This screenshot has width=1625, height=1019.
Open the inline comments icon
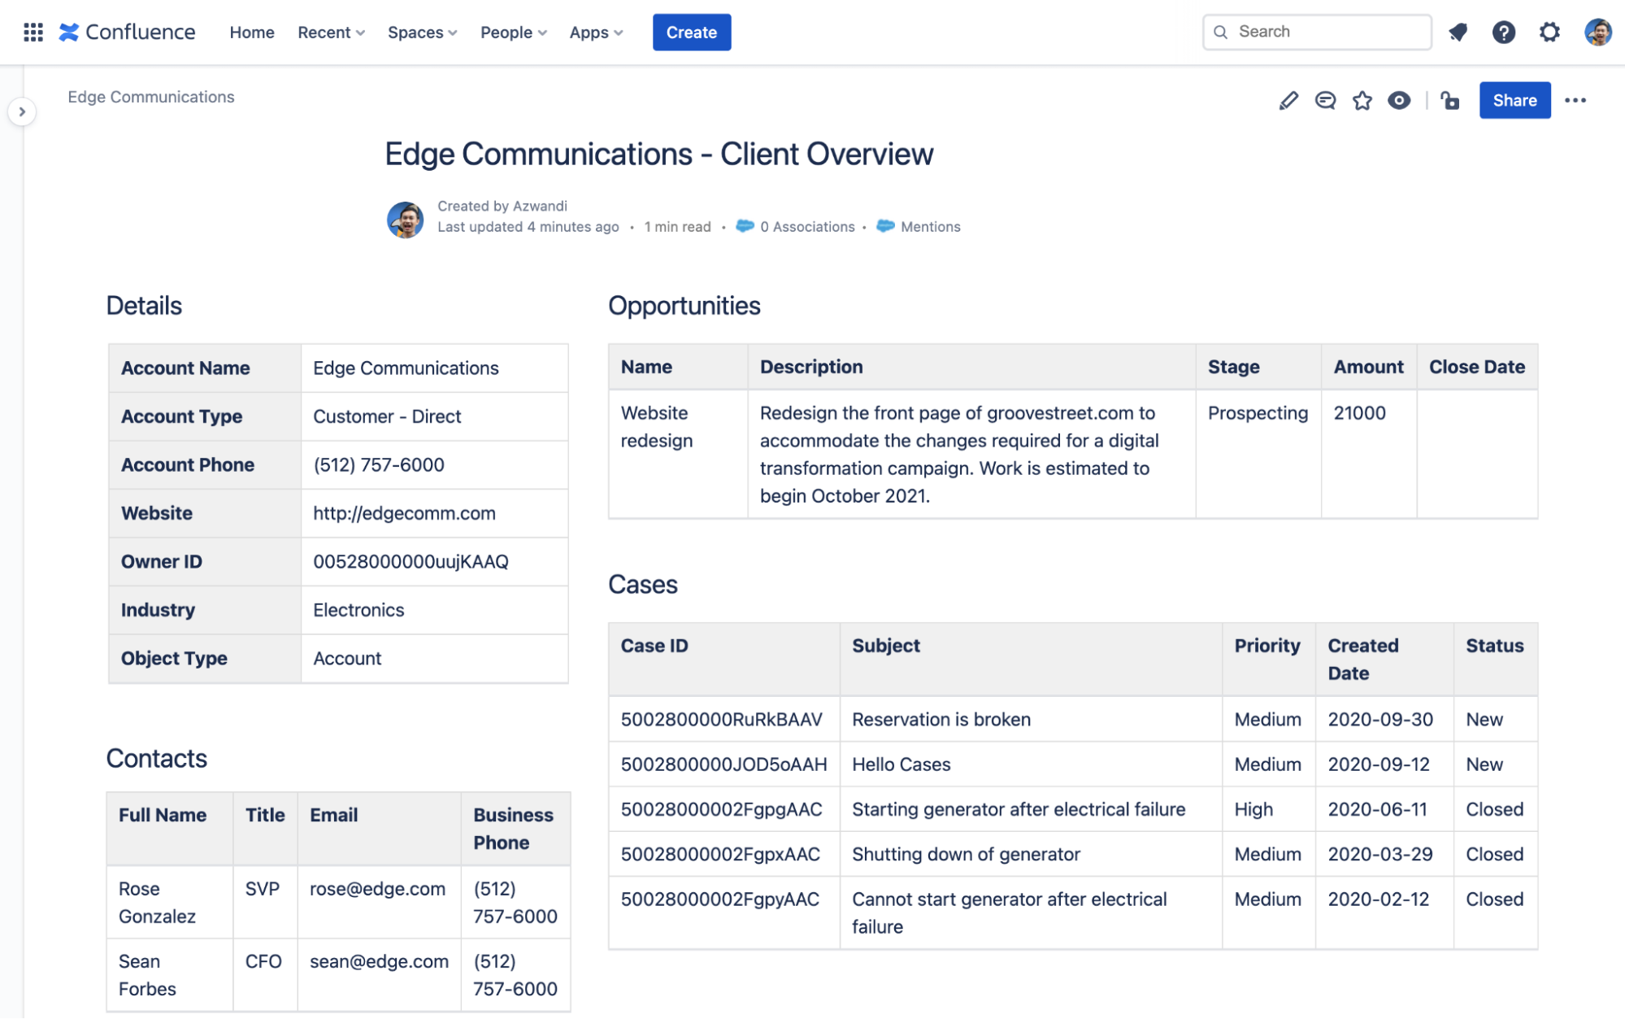click(1325, 101)
